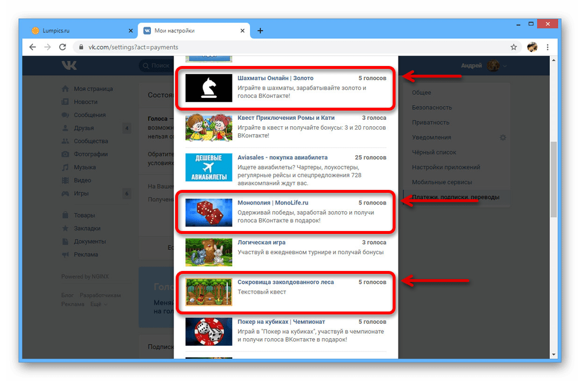Screen dimensions: 580x381
Task: Click the Видео film icon
Action: pos(66,180)
